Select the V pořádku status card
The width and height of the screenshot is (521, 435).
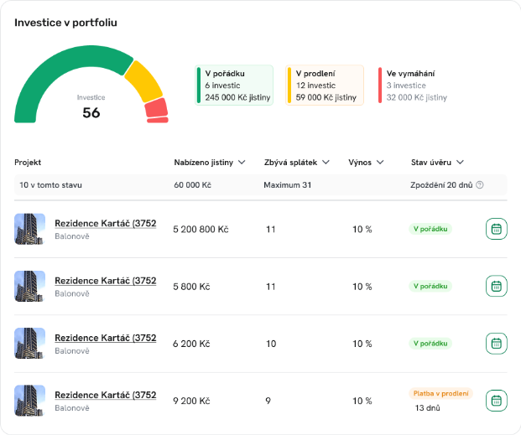pos(234,85)
